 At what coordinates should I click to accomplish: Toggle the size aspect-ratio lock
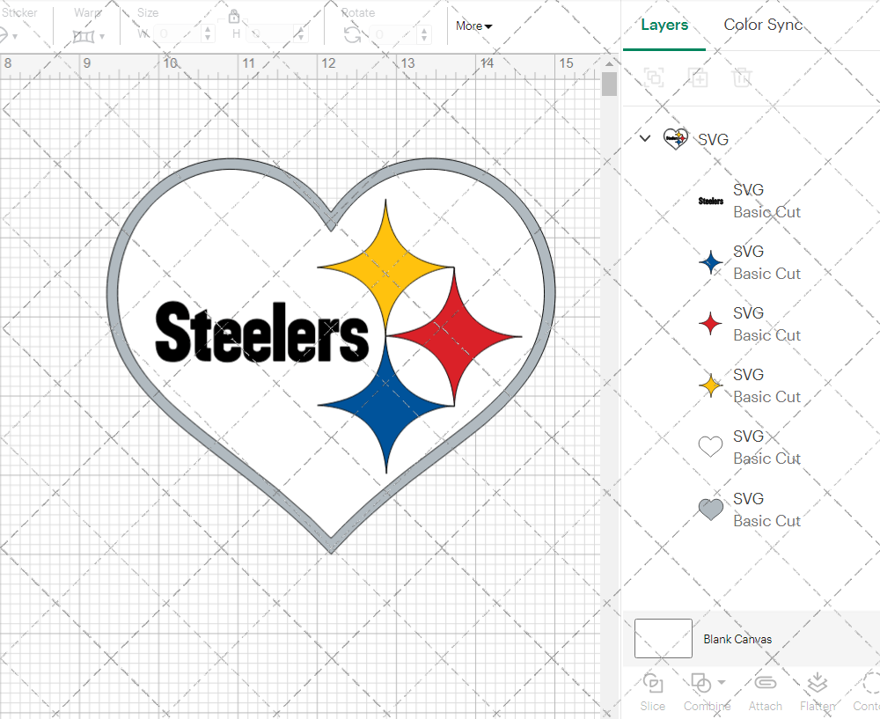(234, 17)
